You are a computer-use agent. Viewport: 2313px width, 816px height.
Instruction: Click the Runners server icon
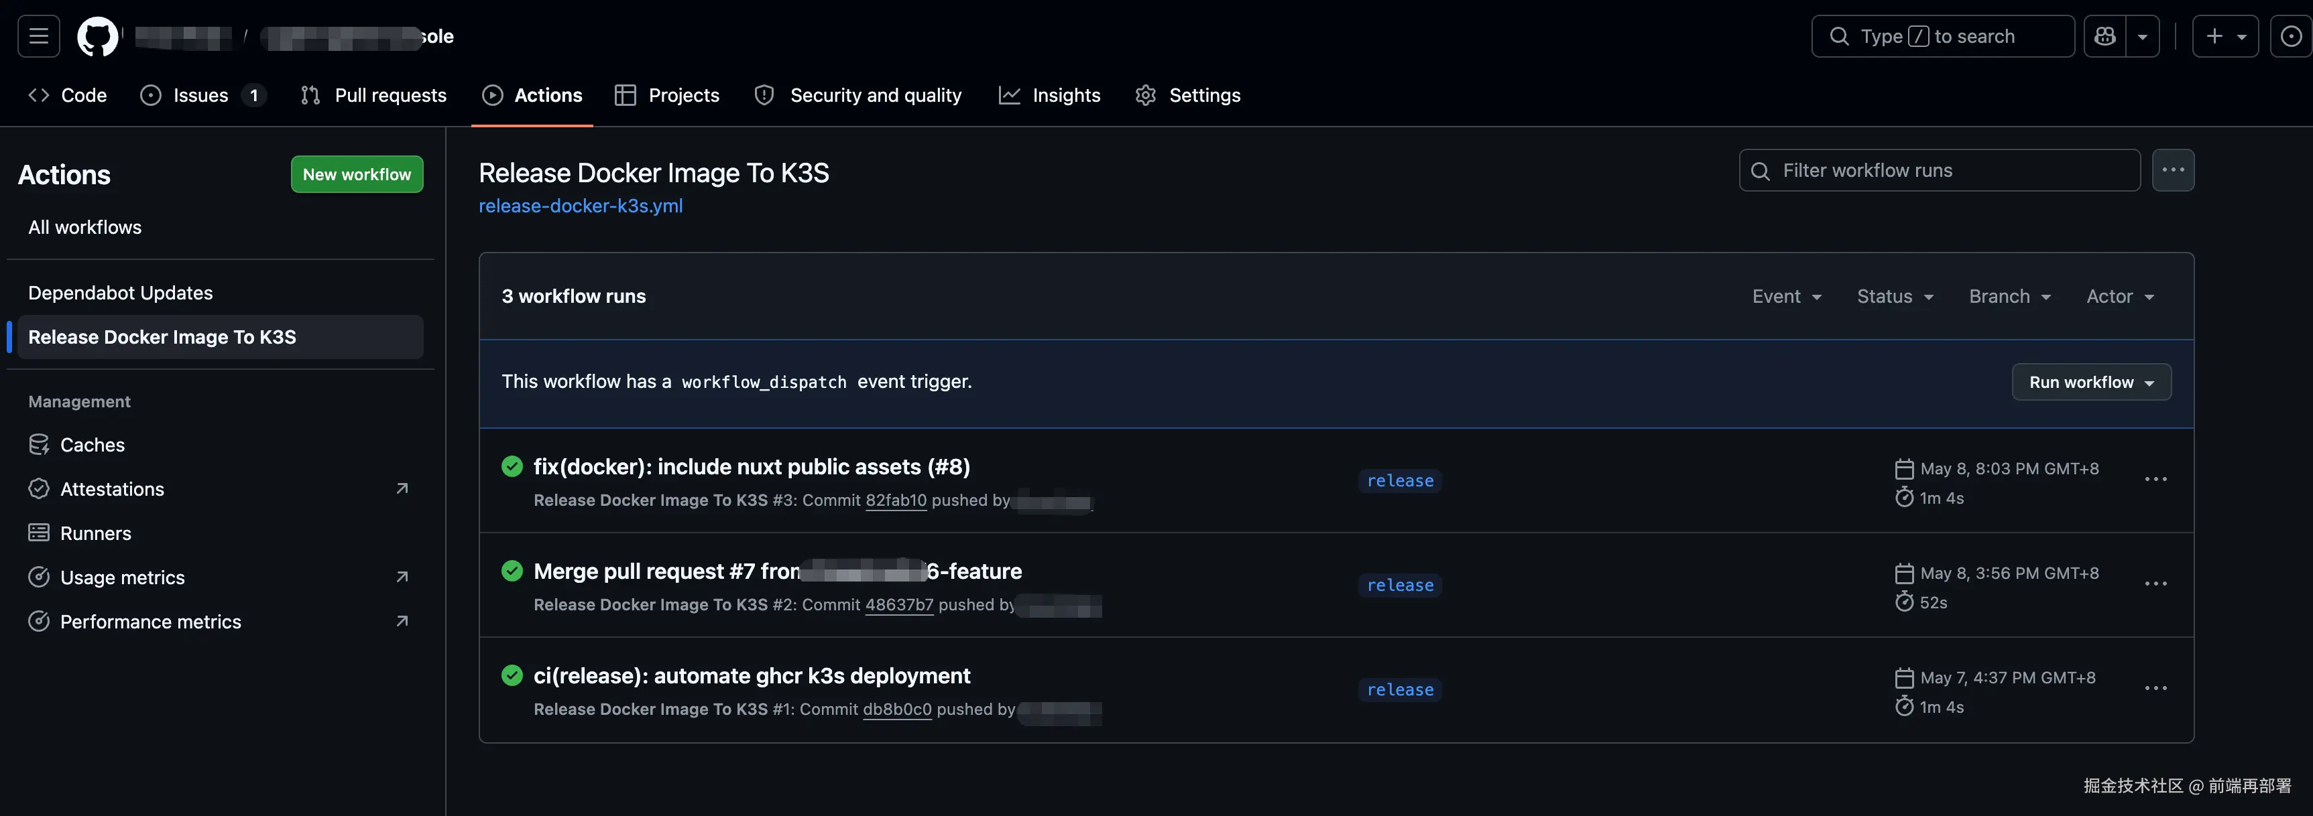pyautogui.click(x=39, y=533)
